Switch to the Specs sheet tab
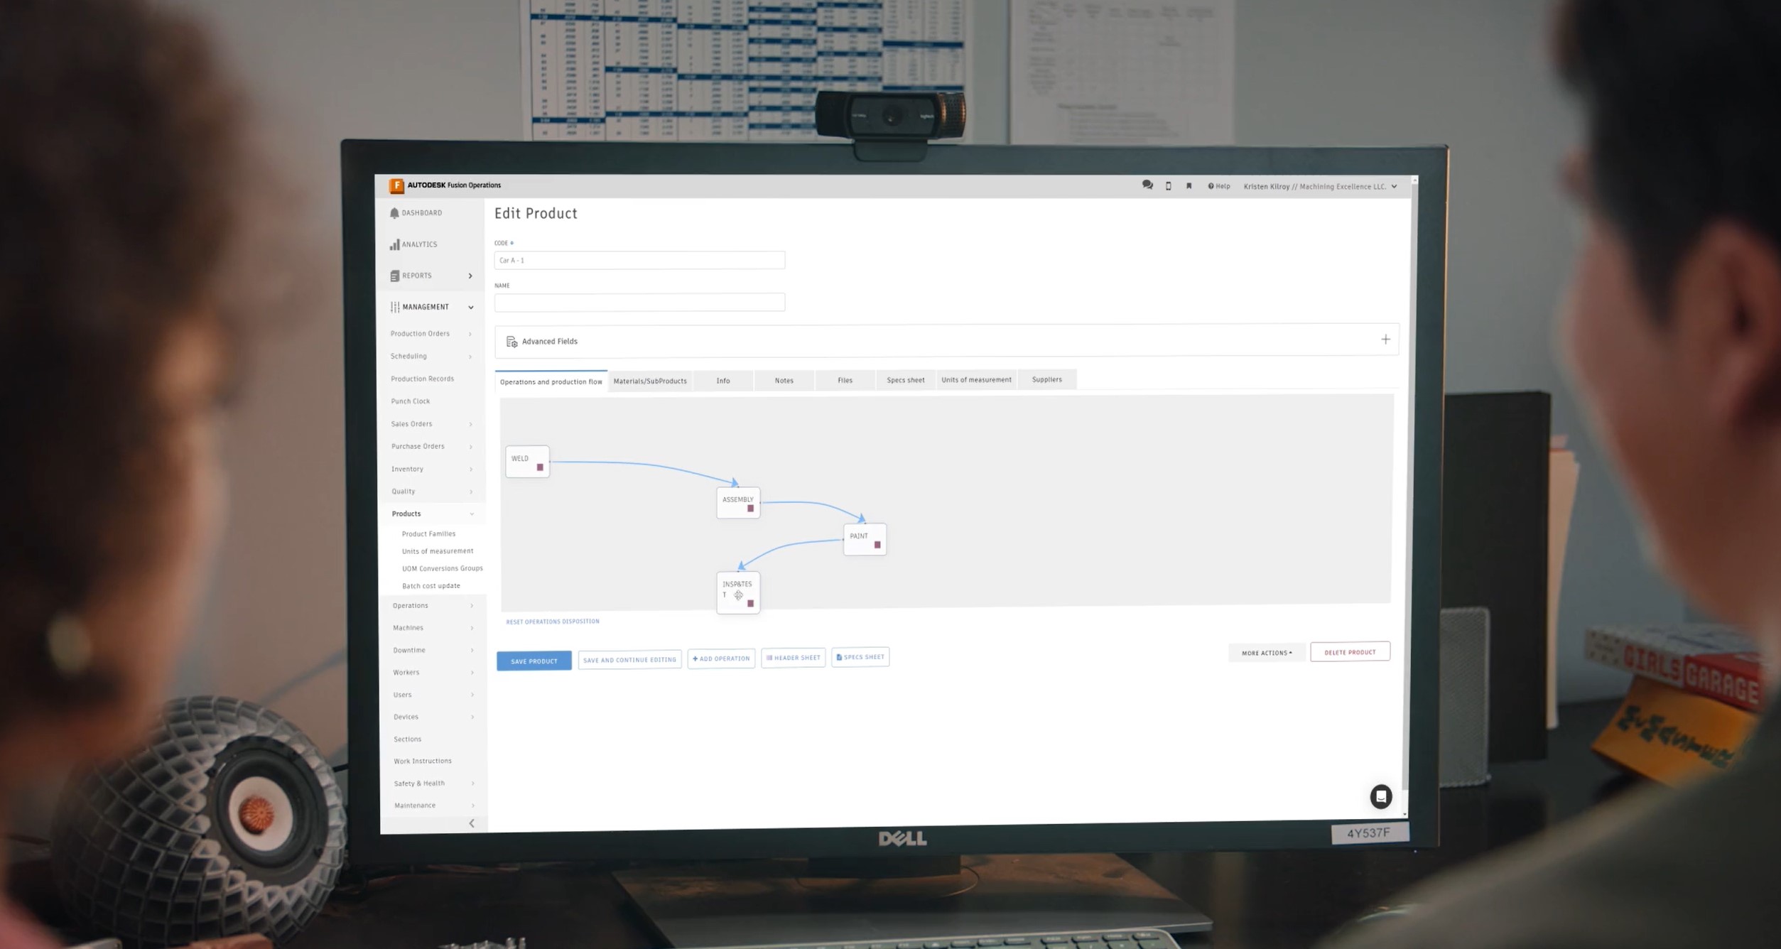The height and width of the screenshot is (949, 1781). (905, 380)
